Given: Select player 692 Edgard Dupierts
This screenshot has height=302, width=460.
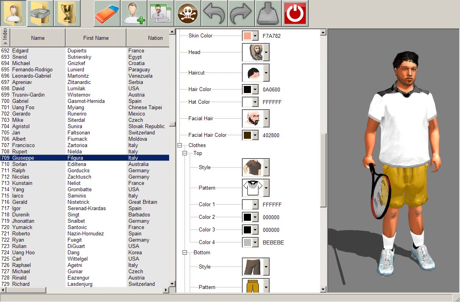Looking at the screenshot, I should (x=85, y=50).
